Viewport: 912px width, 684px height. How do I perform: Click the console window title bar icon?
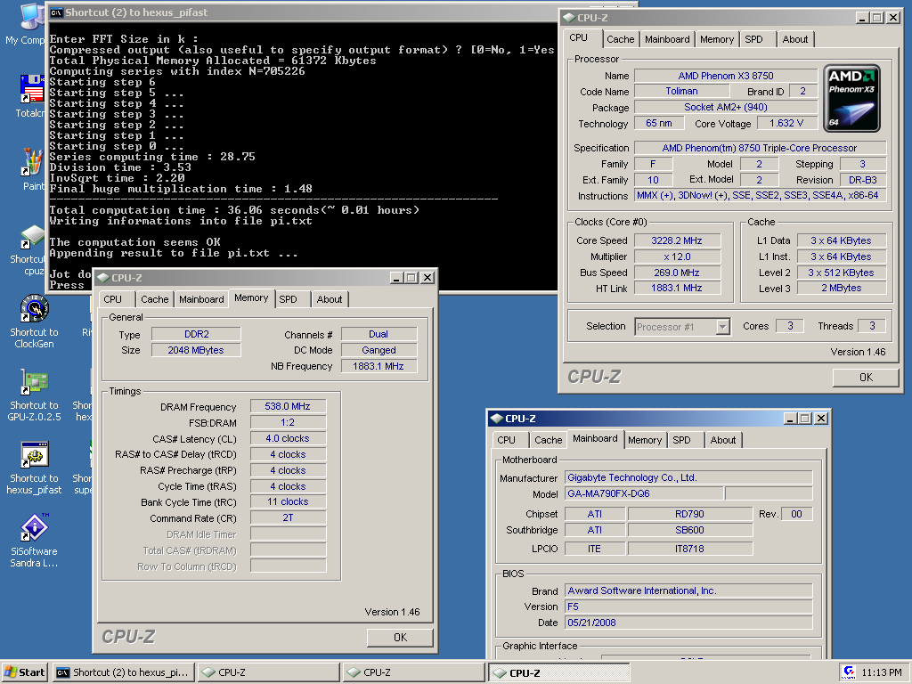pyautogui.click(x=56, y=12)
